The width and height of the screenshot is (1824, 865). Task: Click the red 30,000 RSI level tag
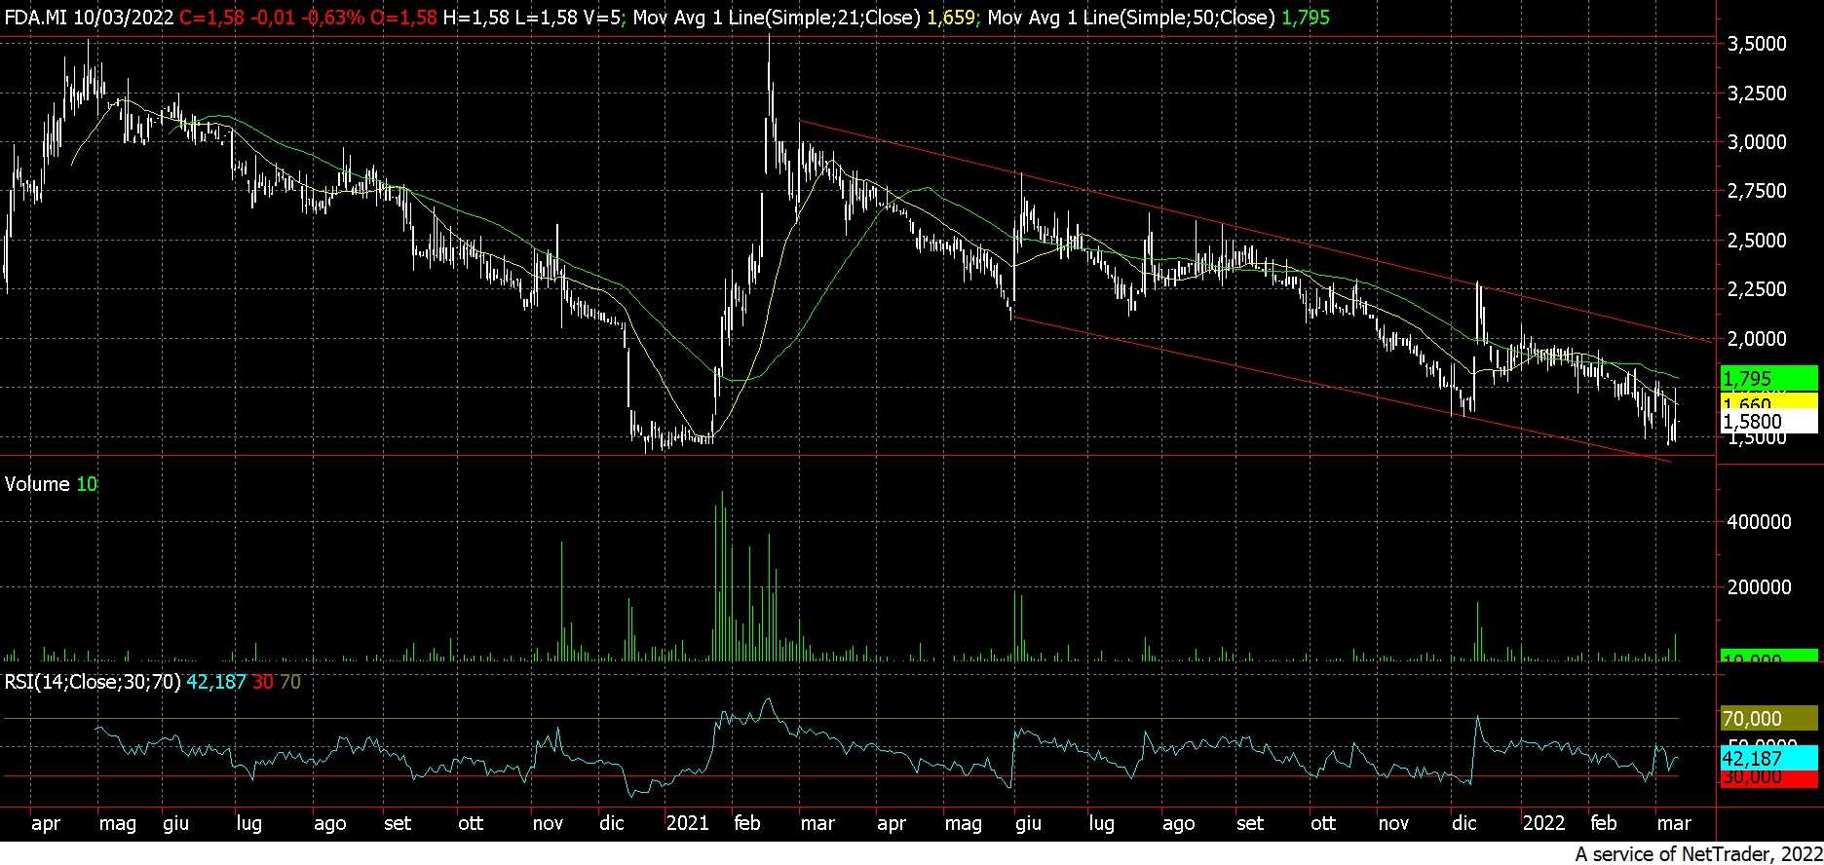1769,777
